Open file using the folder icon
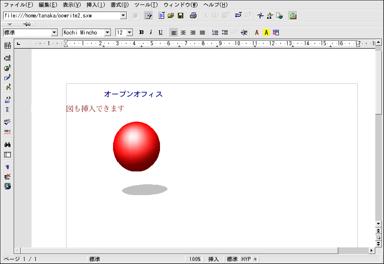Viewport: 384px width, 264px height. pos(171,16)
